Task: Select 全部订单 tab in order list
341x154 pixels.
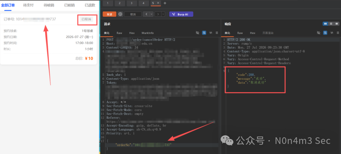Action: tap(8, 5)
